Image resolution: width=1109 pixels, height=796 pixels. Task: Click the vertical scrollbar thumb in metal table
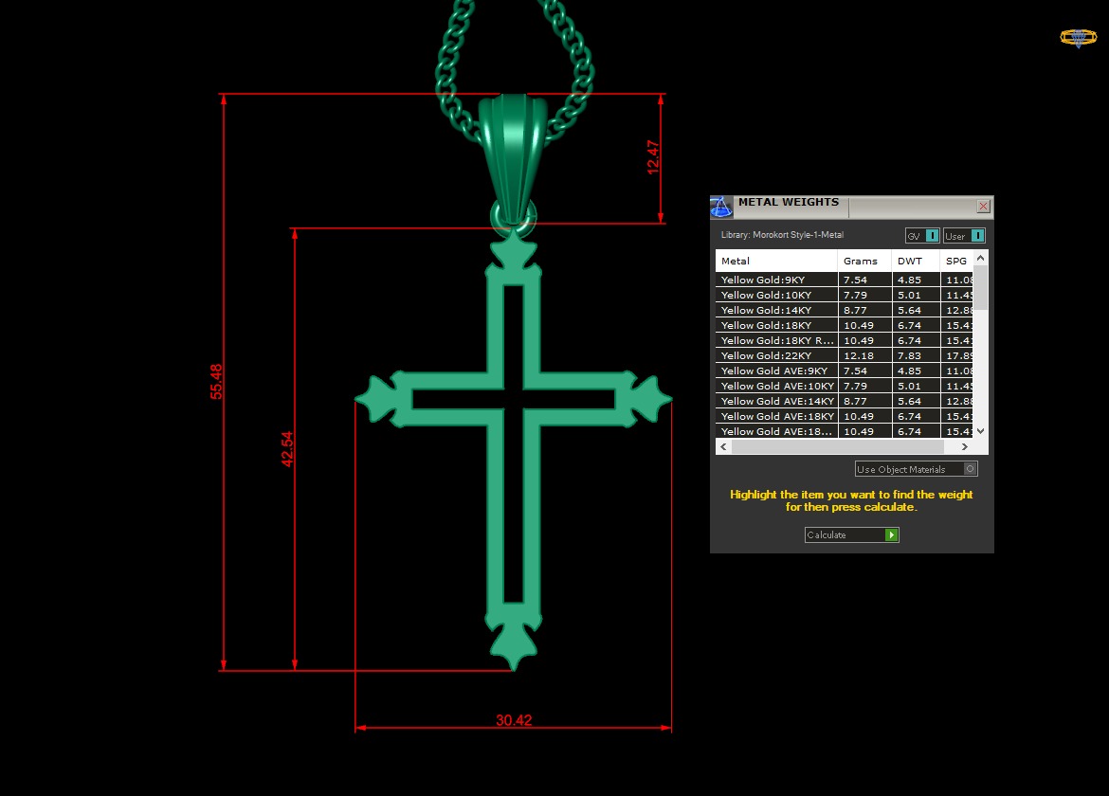[x=980, y=288]
